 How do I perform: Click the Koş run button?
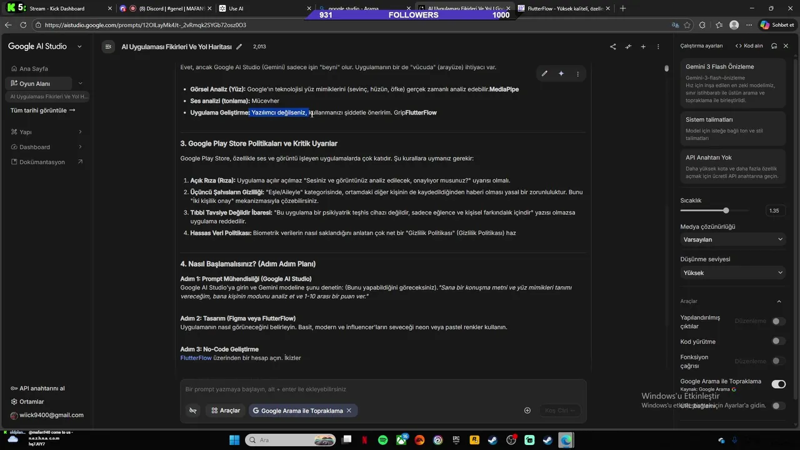point(559,411)
